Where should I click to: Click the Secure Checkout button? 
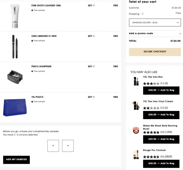[x=155, y=52]
